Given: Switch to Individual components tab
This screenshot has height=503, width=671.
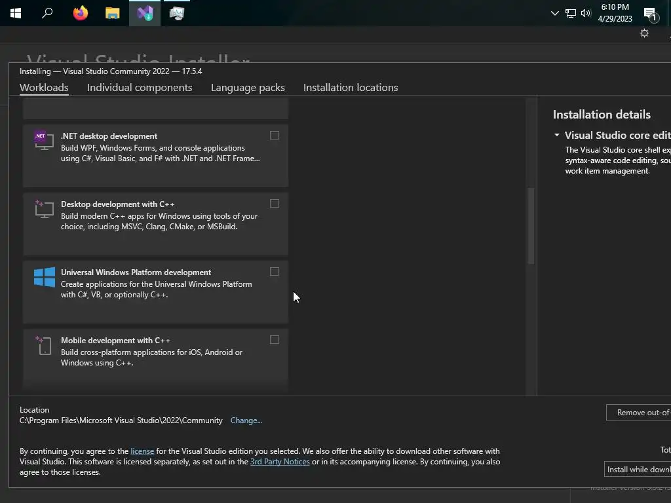Looking at the screenshot, I should pos(140,88).
